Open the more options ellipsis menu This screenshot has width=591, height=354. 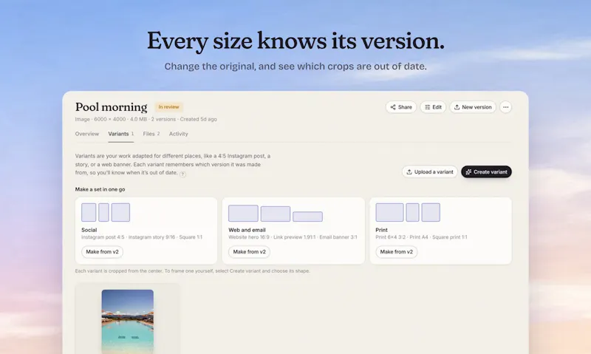[505, 107]
